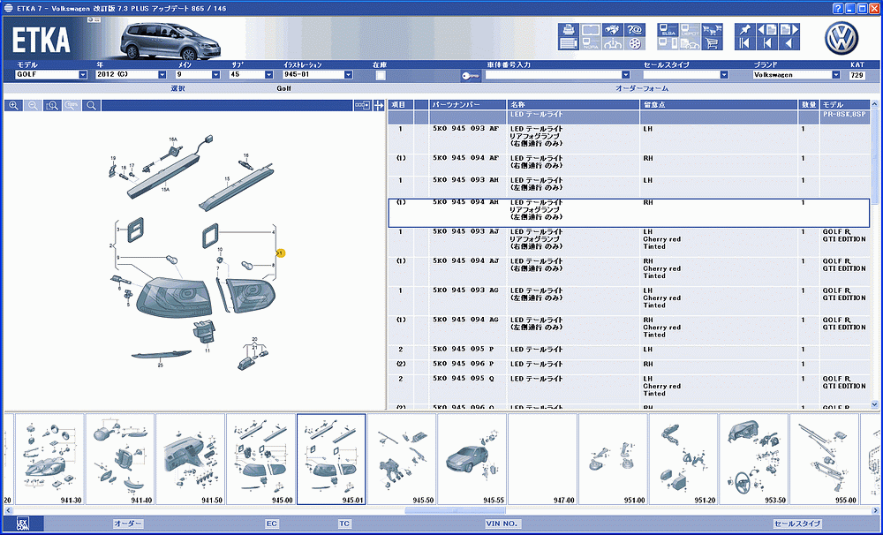Open the binoculars search tool
This screenshot has width=883, height=535.
(x=613, y=30)
